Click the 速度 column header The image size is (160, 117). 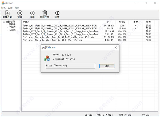point(135,22)
